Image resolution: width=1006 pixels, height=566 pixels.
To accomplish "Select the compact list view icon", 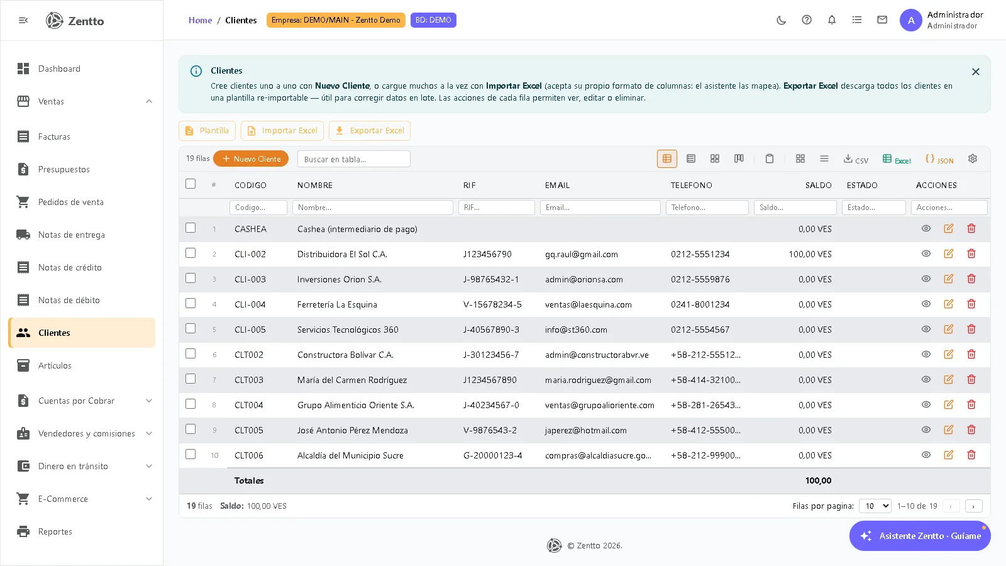I will pyautogui.click(x=691, y=159).
